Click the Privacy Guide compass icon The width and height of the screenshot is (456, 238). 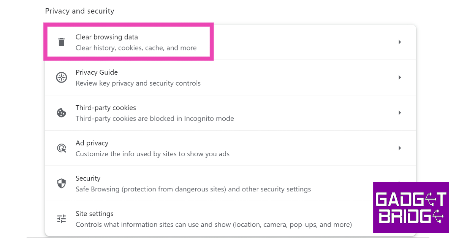point(61,78)
